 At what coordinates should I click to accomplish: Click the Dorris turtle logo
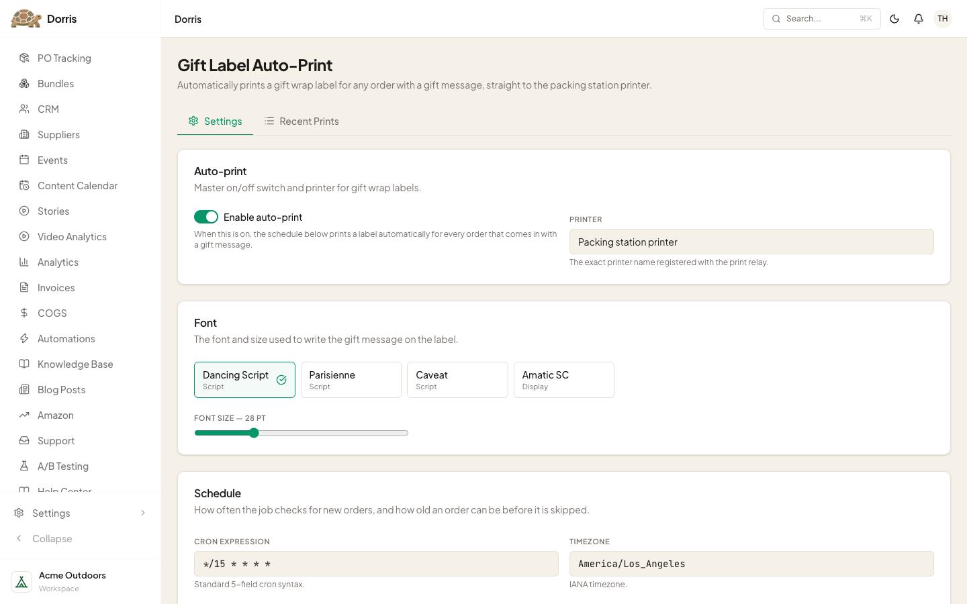coord(26,19)
